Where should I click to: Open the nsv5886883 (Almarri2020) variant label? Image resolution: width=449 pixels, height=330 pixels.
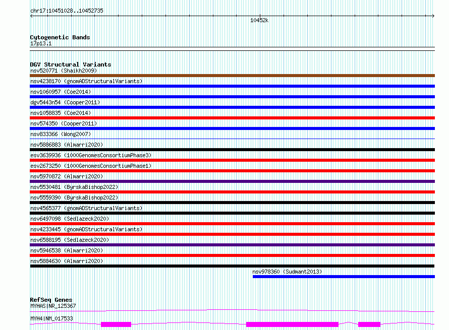[x=67, y=145]
